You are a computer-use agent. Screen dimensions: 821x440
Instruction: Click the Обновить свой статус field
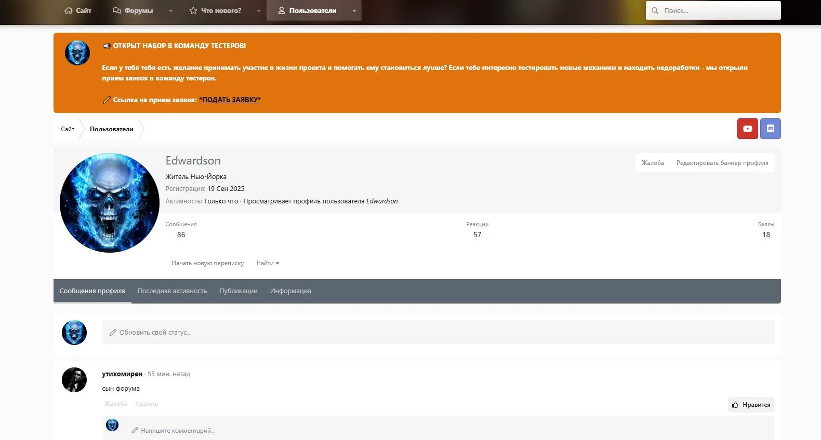[438, 332]
